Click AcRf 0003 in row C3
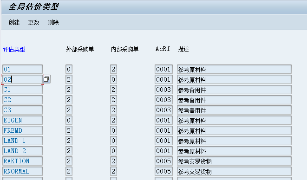Image resolution: width=307 pixels, height=180 pixels. coord(163,110)
